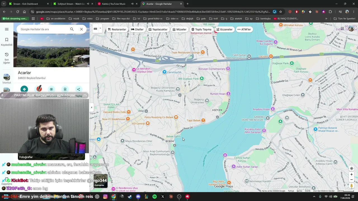Click the CarrefourSA shopping pin
The height and width of the screenshot is (201, 358).
[x=164, y=72]
